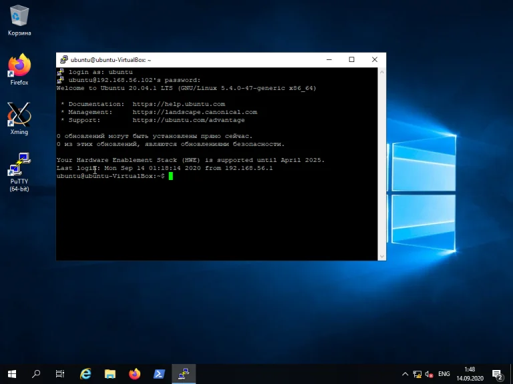513x384 pixels.
Task: Open Task View on the taskbar
Action: pos(60,374)
